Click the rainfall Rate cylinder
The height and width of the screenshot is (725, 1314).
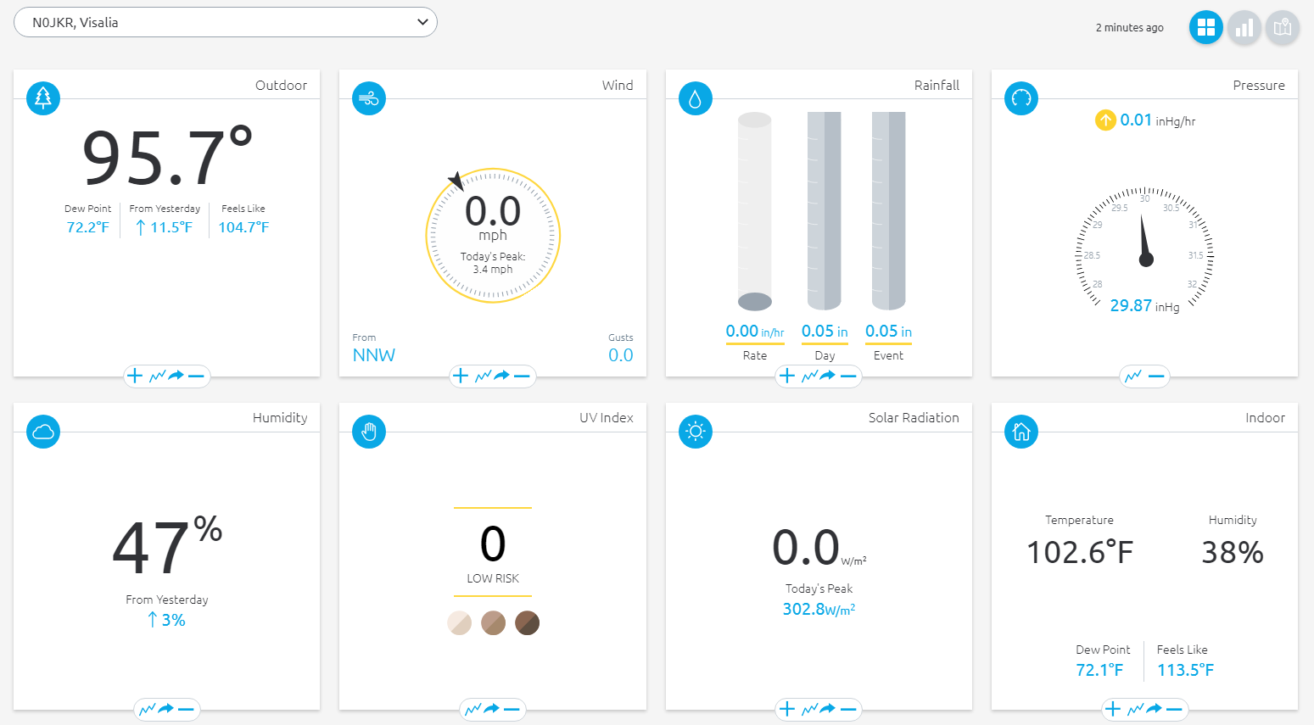[x=755, y=212]
